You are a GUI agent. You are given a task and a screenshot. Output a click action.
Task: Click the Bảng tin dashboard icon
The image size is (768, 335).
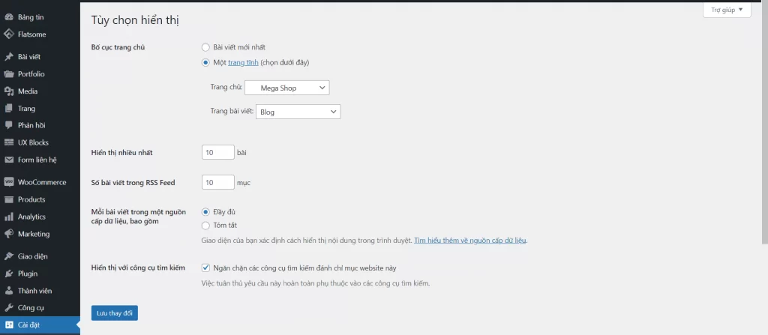coord(8,16)
